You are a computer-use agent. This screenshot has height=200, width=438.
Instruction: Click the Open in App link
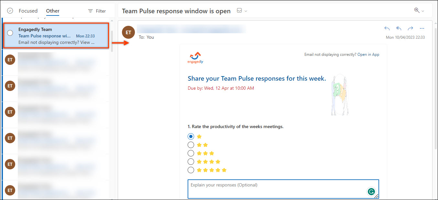[x=368, y=55]
